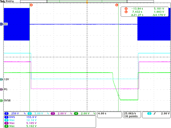This screenshot has width=171, height=128.
Task: Click the 25.0kS/s 1M points readout
Action: (132, 115)
